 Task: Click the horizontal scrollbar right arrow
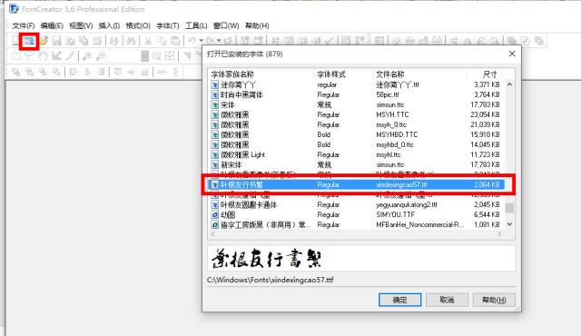point(499,233)
